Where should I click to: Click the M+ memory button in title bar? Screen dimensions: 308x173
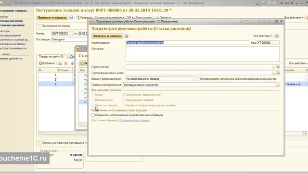pos(287,3)
